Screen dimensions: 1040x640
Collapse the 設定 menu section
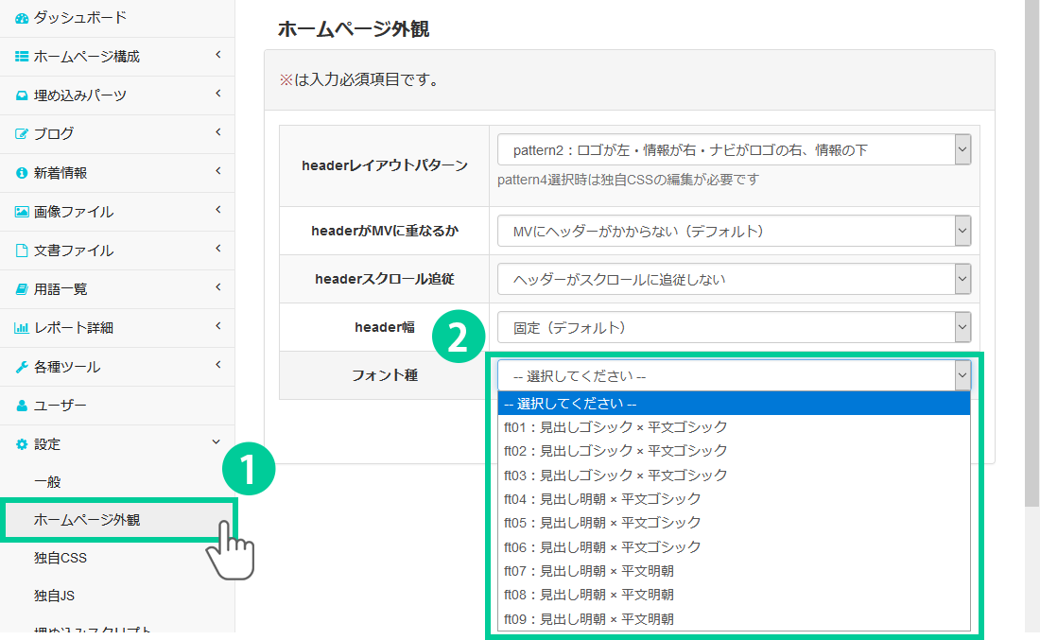point(217,442)
